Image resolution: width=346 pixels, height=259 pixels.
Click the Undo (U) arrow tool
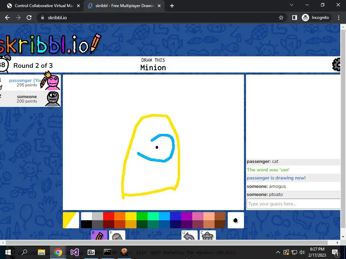coord(190,235)
